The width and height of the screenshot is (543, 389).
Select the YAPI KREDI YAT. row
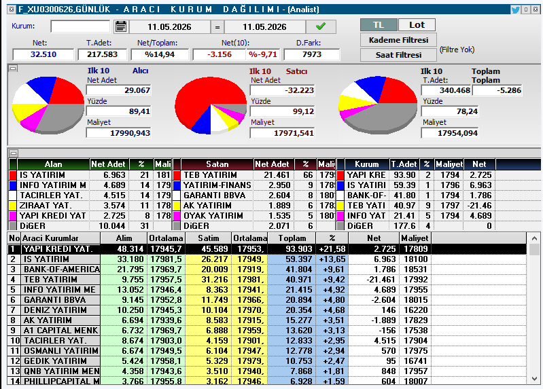[x=266, y=249]
